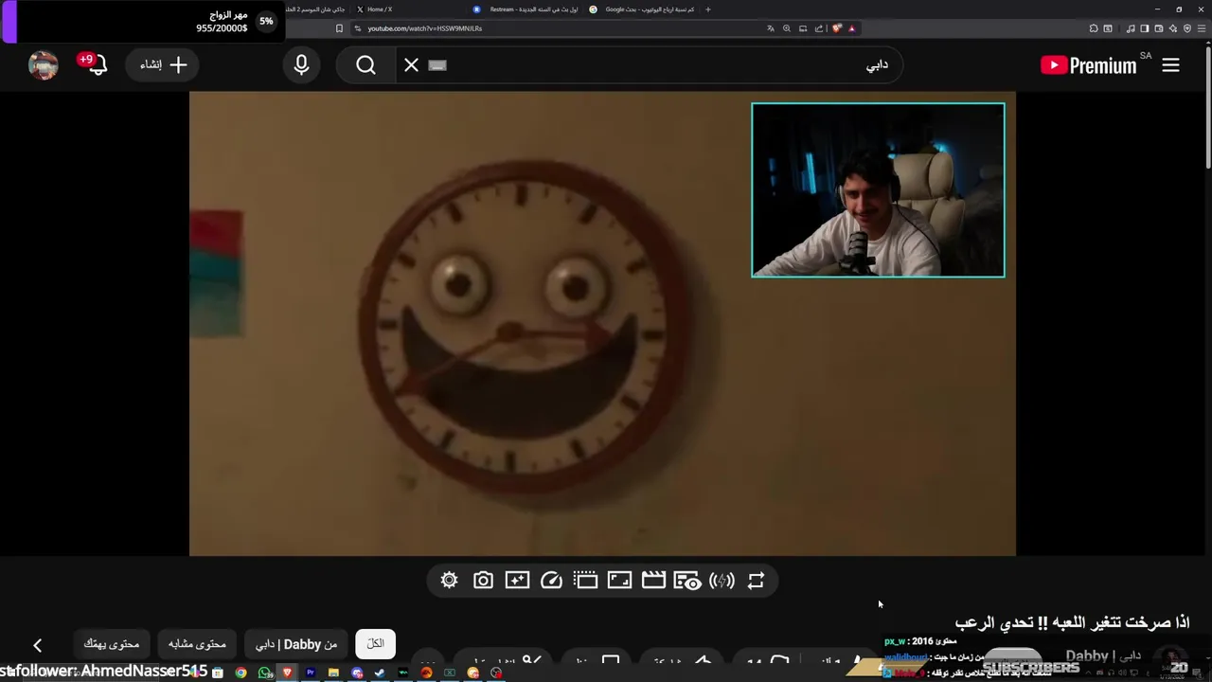
Task: Open Premiere Pro from the taskbar
Action: (x=311, y=673)
